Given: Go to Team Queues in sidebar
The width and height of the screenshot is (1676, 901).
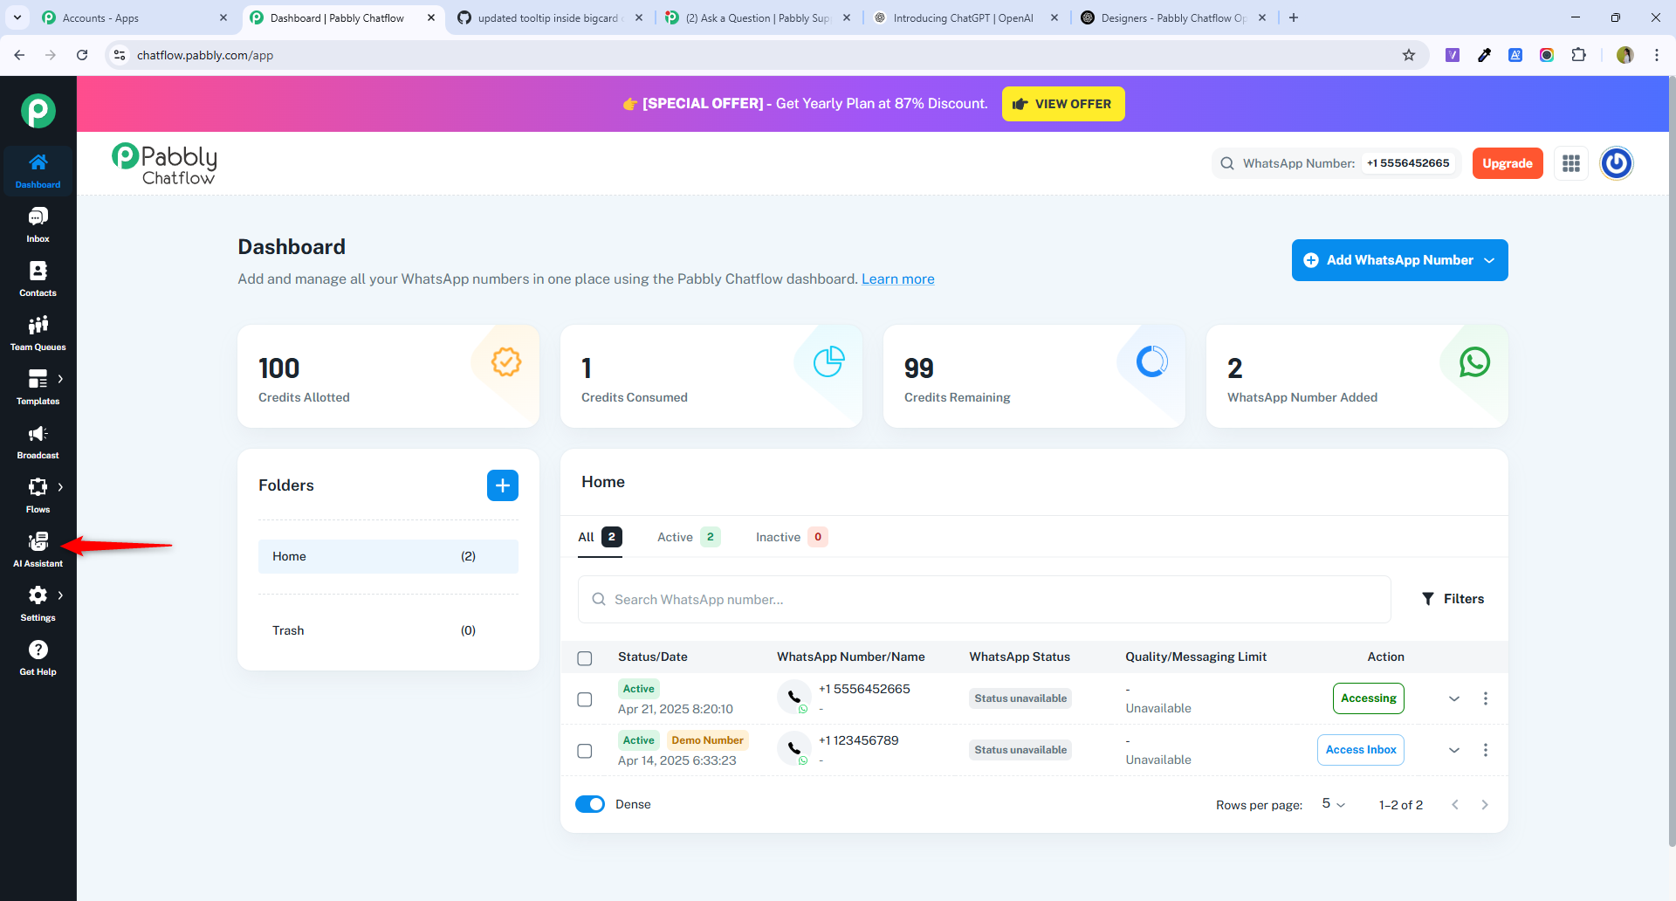Looking at the screenshot, I should [38, 333].
